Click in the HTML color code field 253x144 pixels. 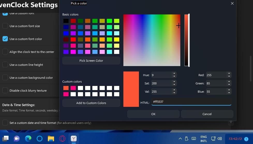191,102
